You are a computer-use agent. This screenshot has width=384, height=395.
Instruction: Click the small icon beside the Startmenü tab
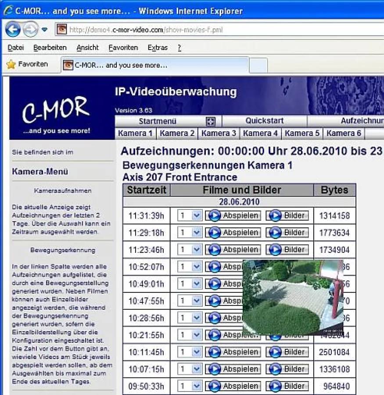point(211,122)
